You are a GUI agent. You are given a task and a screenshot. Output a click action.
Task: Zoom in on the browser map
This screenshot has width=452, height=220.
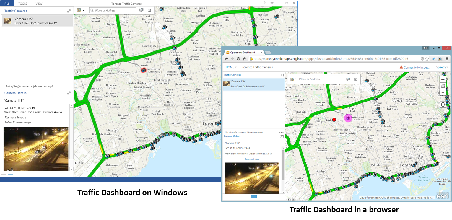click(443, 80)
